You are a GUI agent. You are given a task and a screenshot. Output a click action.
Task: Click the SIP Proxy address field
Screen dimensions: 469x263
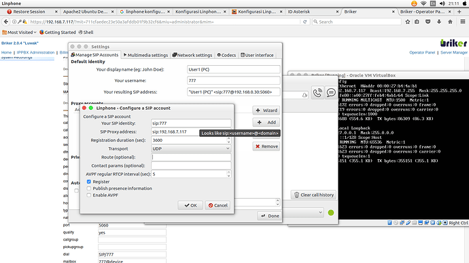pos(191,131)
